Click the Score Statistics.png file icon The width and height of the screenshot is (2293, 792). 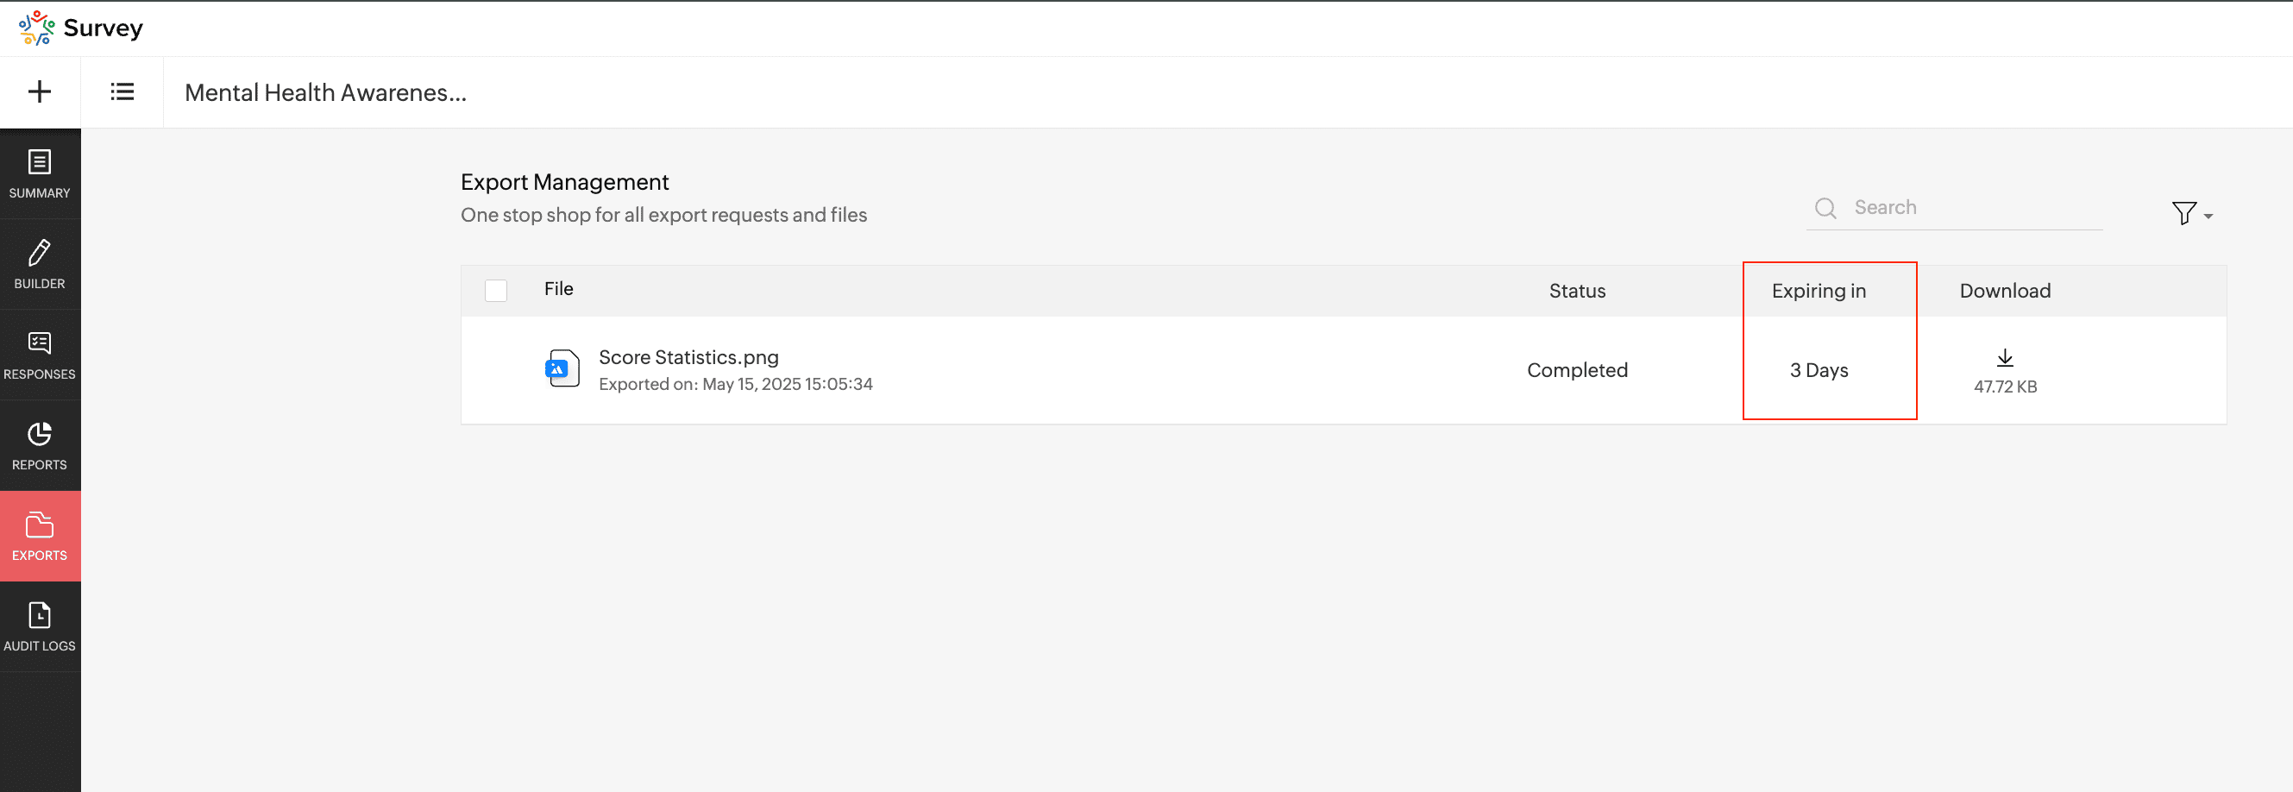562,368
